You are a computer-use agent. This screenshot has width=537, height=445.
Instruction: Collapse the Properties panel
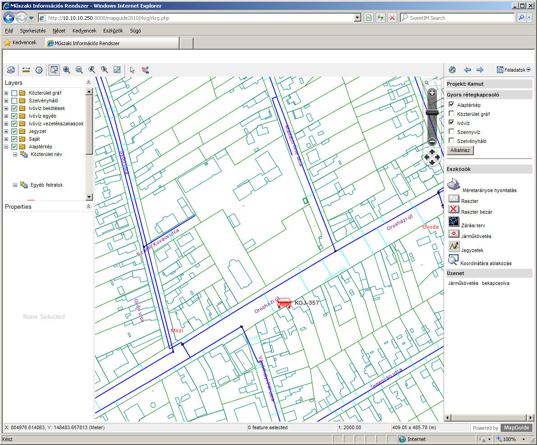tap(88, 206)
